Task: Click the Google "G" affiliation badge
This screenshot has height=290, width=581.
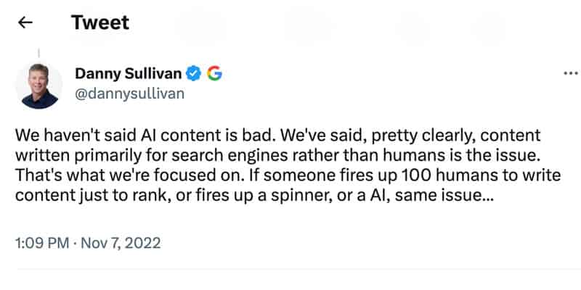Action: pos(214,73)
